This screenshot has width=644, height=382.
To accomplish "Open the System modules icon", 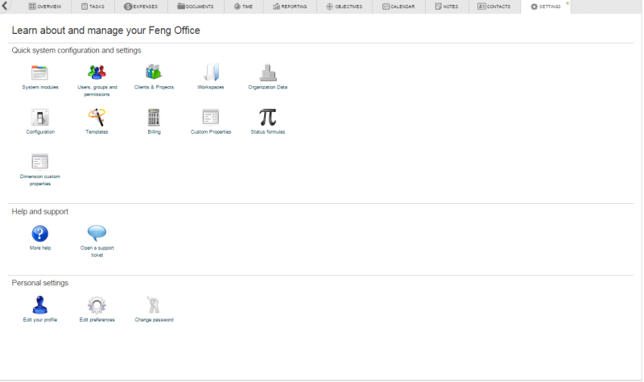I will pos(39,73).
